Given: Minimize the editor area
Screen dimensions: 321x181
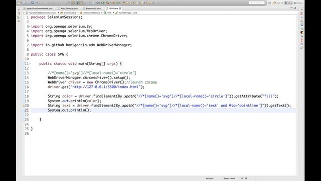Looking at the screenshot, I should pyautogui.click(x=291, y=8).
